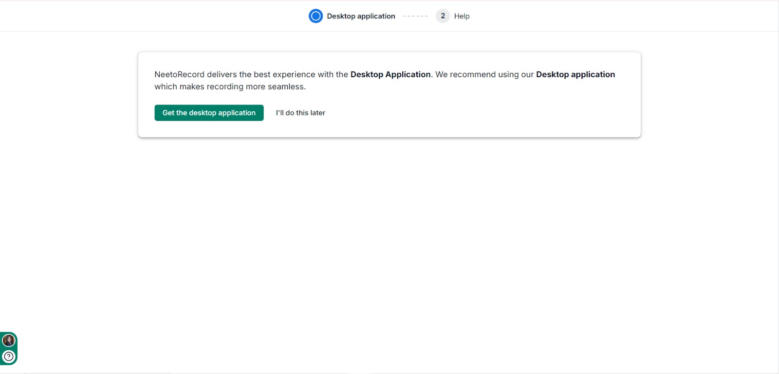Open the user profile avatar
The height and width of the screenshot is (374, 779).
pyautogui.click(x=9, y=340)
